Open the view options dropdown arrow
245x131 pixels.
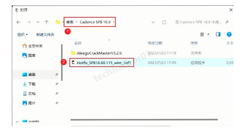tap(208, 34)
